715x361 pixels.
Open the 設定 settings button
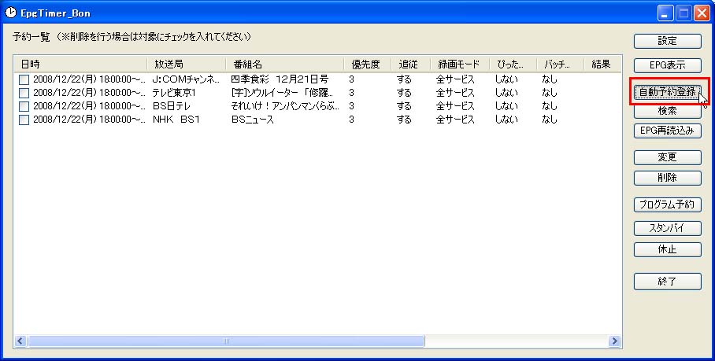click(667, 41)
